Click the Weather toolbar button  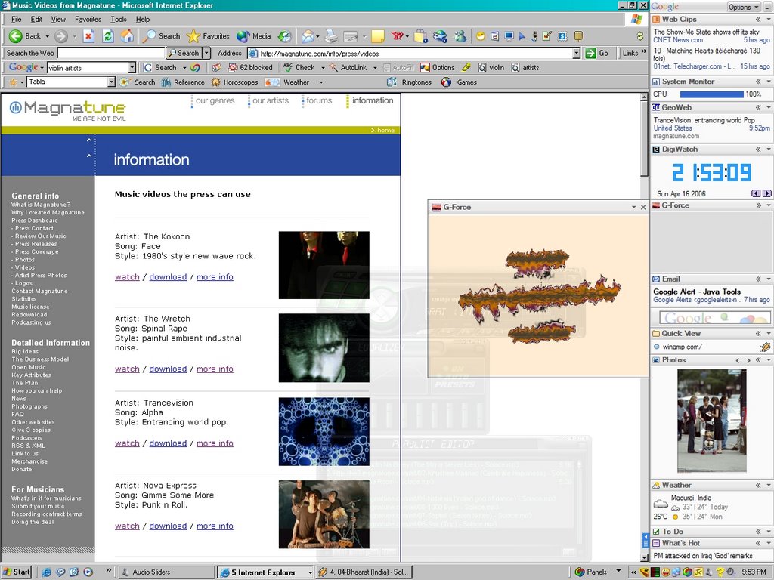[x=287, y=82]
